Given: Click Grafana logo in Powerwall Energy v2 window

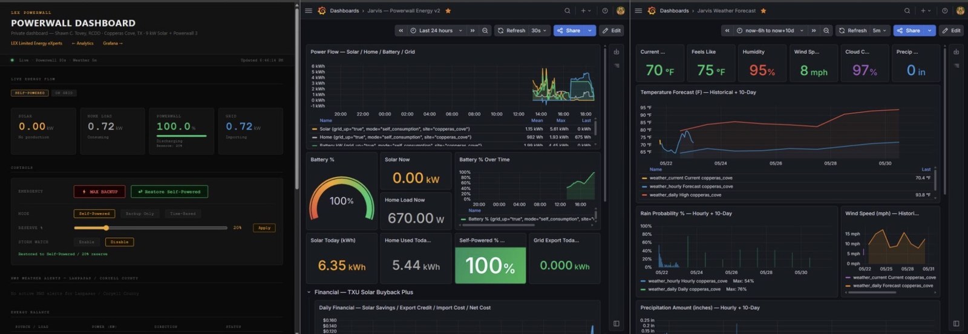Looking at the screenshot, I should click(x=322, y=10).
